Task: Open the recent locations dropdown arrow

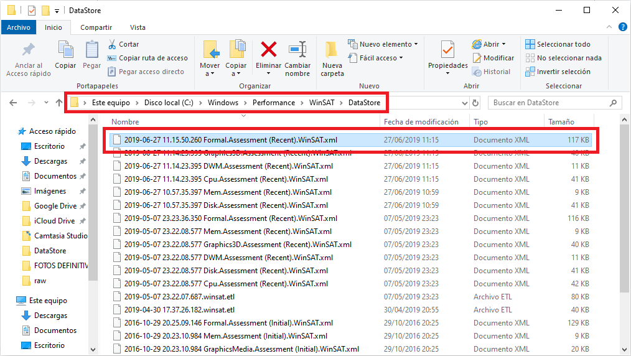Action: 46,103
